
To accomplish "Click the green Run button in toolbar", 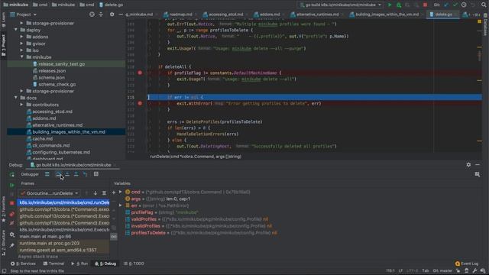I will pyautogui.click(x=390, y=5).
